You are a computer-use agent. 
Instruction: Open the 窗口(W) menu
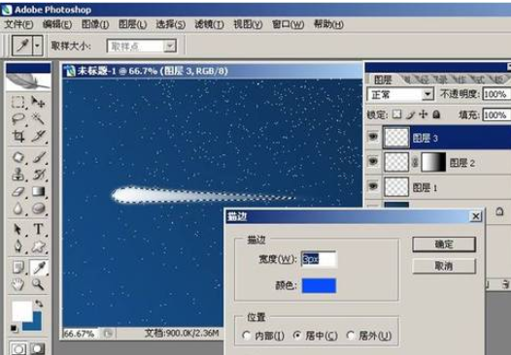[289, 24]
